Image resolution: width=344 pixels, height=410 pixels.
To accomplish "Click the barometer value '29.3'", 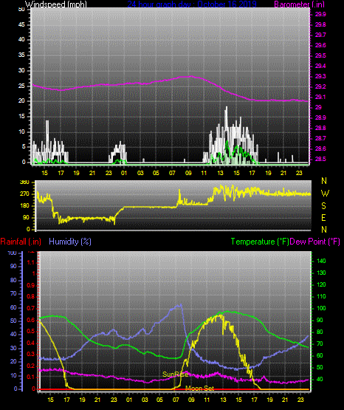I will point(320,76).
